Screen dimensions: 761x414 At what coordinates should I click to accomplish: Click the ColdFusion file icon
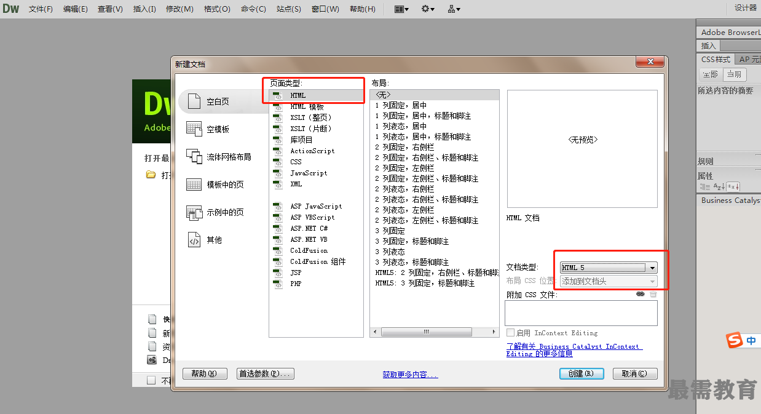click(x=277, y=250)
